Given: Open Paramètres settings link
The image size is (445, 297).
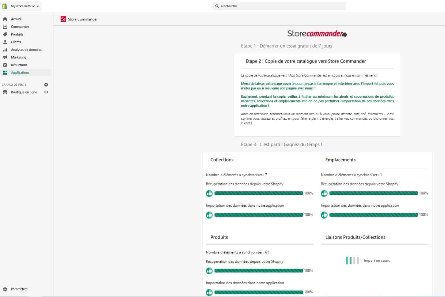Looking at the screenshot, I should click(x=19, y=289).
